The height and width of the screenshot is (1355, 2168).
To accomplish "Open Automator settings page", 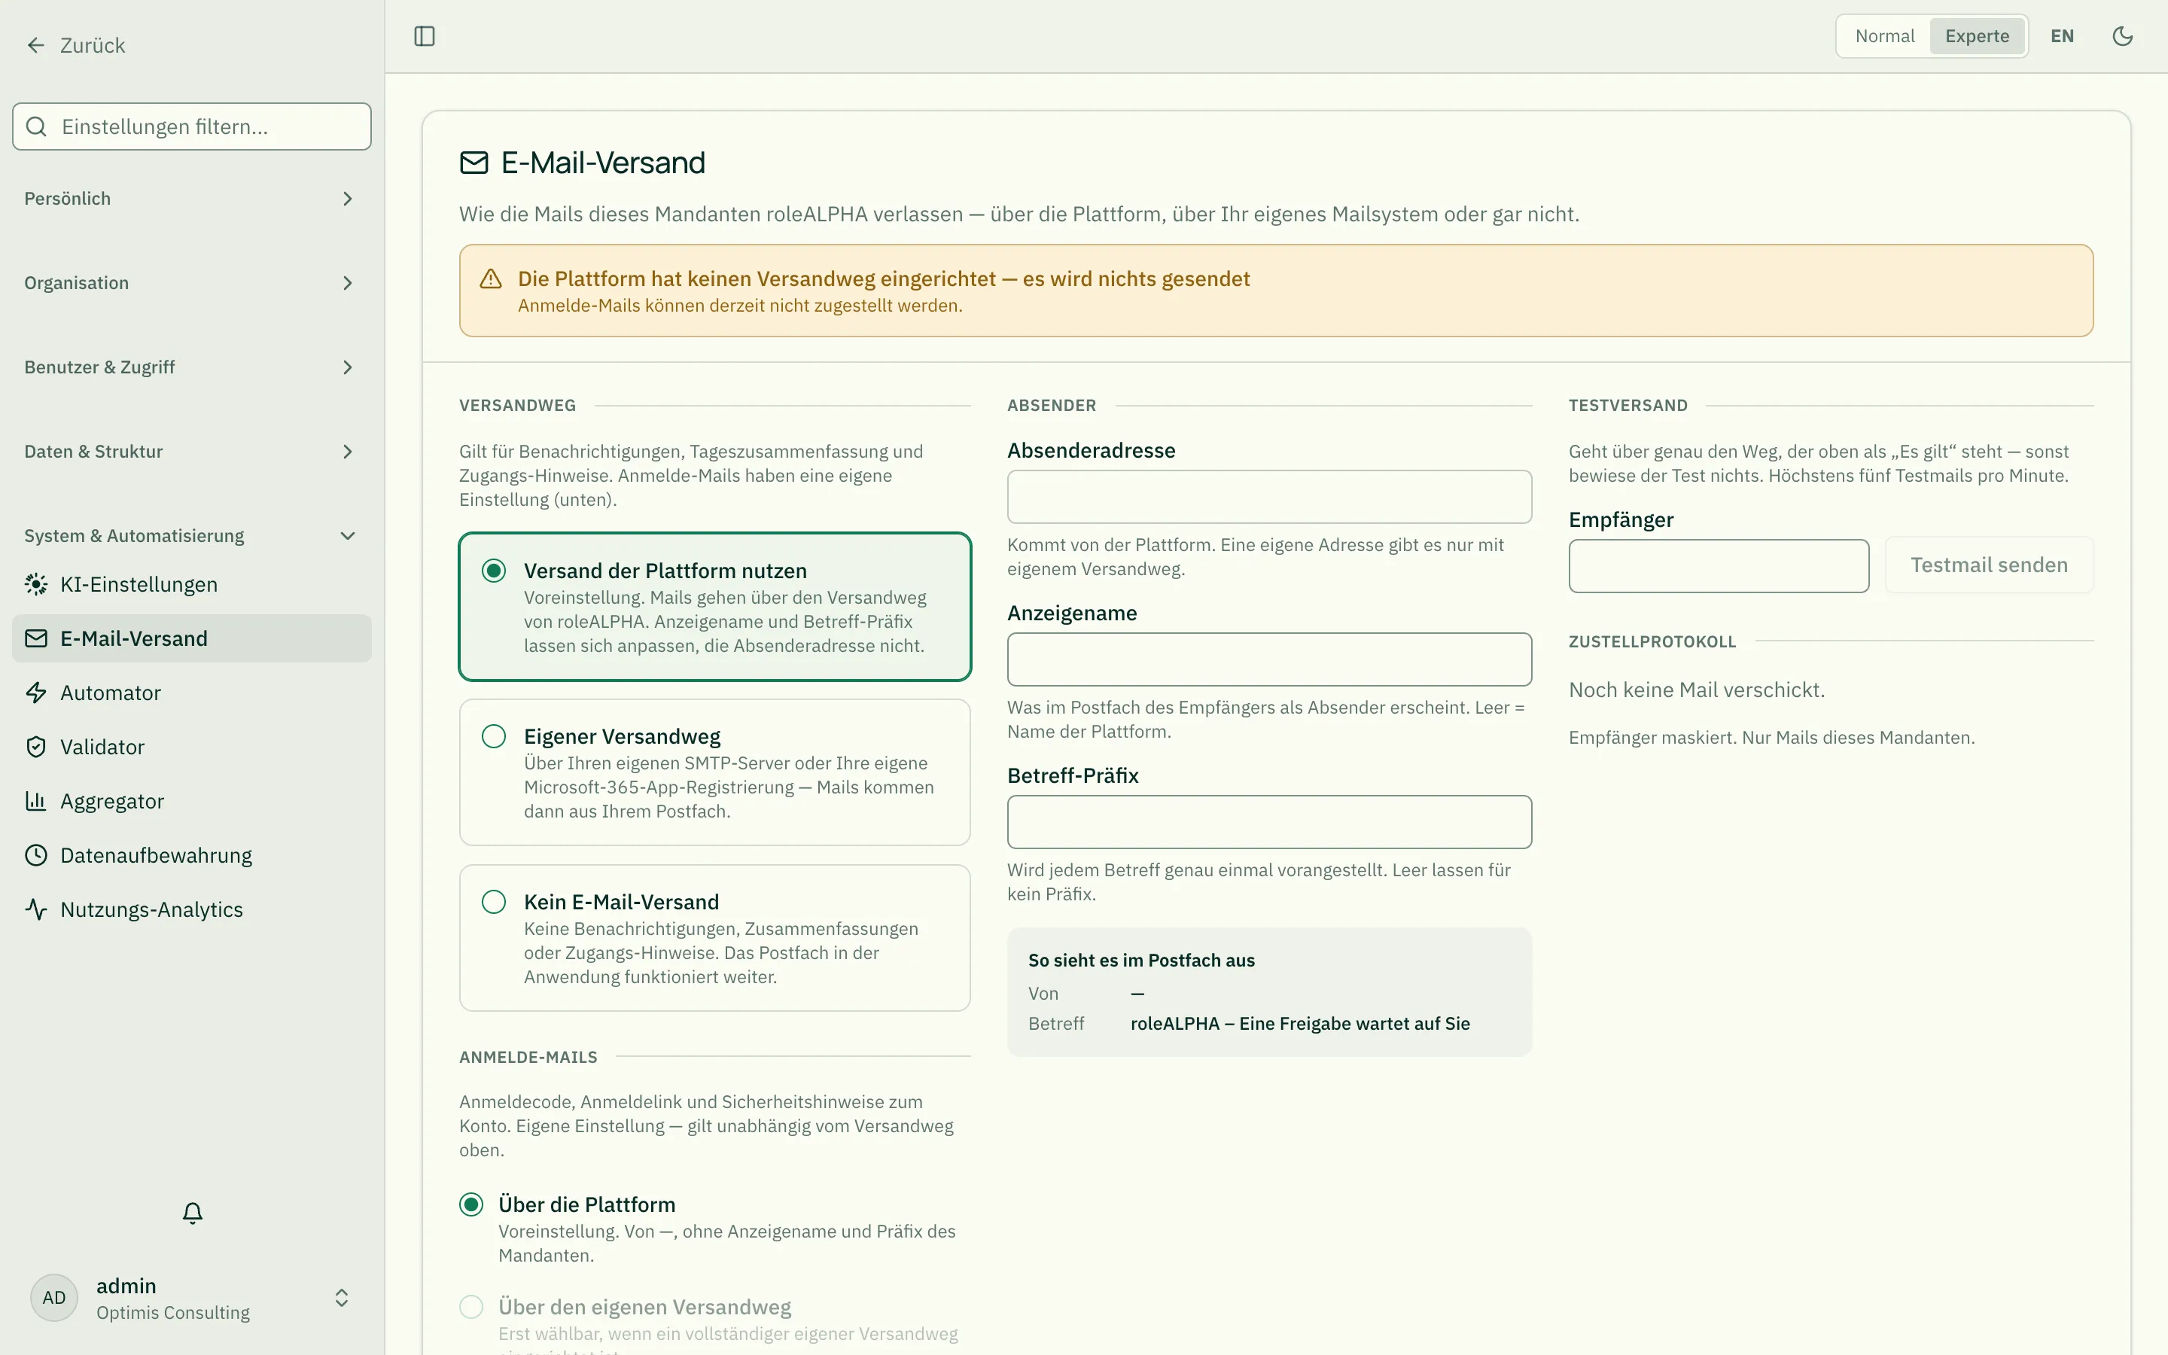I will click(x=192, y=693).
